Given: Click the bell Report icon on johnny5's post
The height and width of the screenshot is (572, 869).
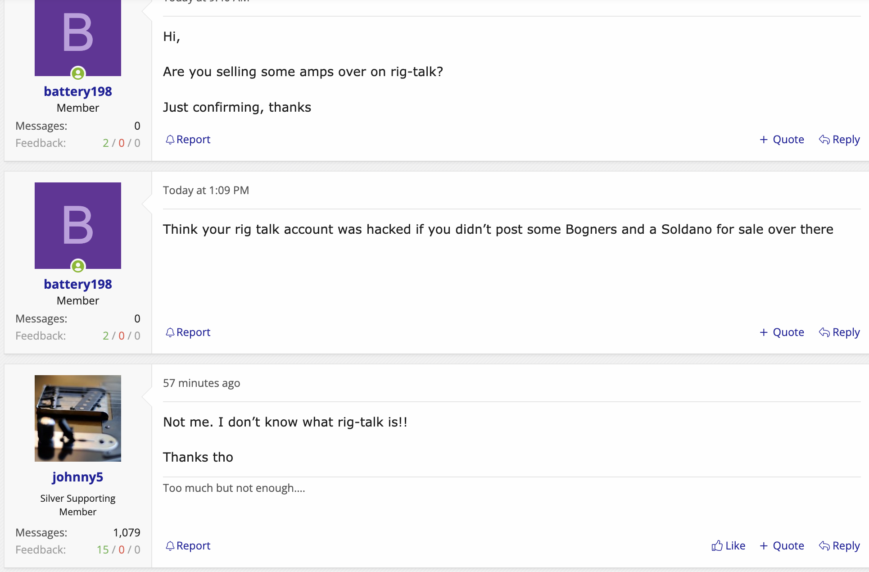Looking at the screenshot, I should pos(170,546).
